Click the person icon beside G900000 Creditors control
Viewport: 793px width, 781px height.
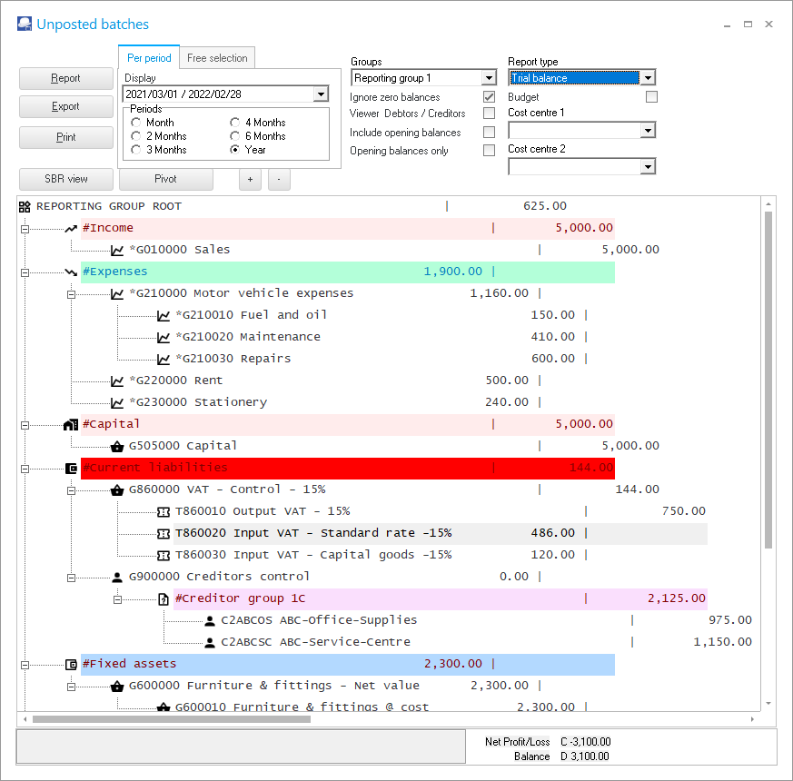tap(117, 577)
